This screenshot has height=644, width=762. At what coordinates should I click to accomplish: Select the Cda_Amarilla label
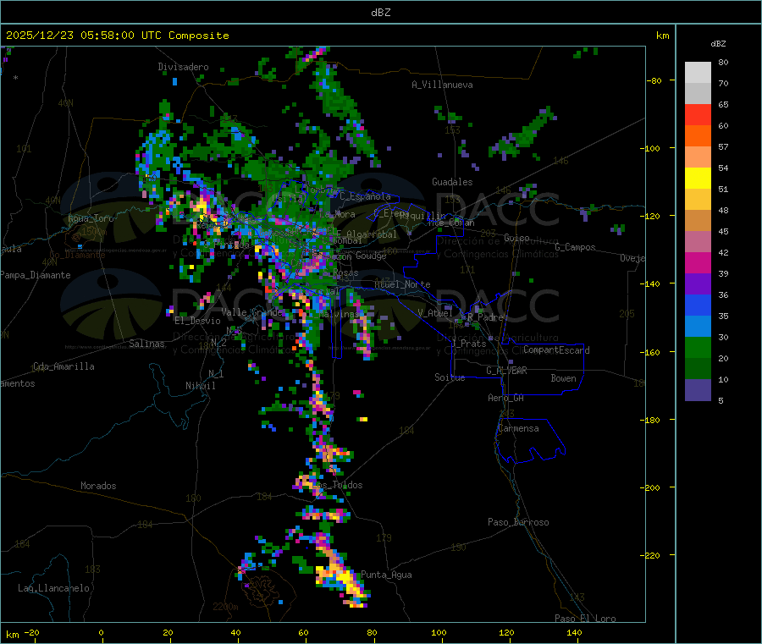(x=63, y=366)
